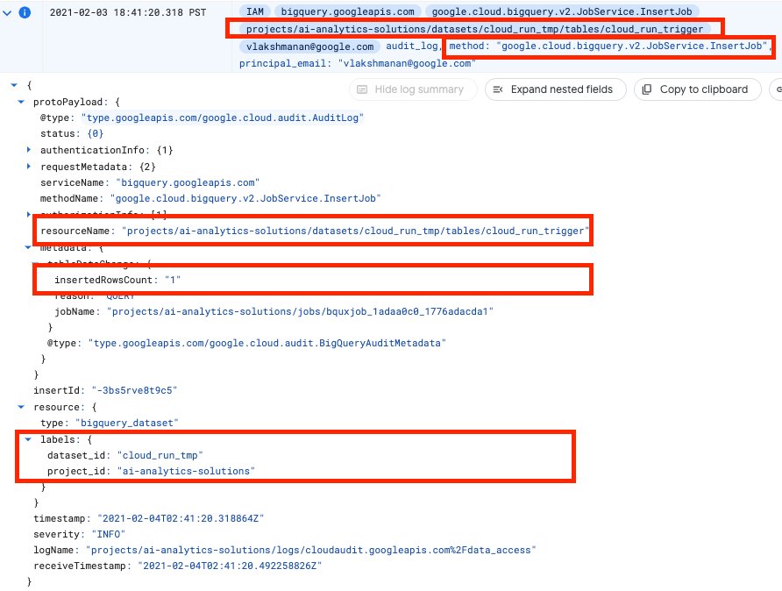
Task: Click the cloud_run_trigger resource path chip
Action: pos(474,29)
